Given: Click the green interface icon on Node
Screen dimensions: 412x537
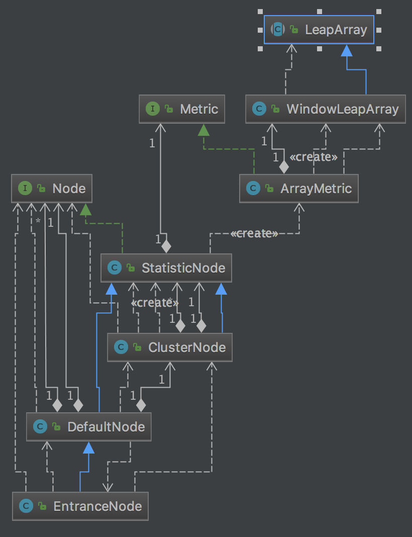Looking at the screenshot, I should (25, 189).
